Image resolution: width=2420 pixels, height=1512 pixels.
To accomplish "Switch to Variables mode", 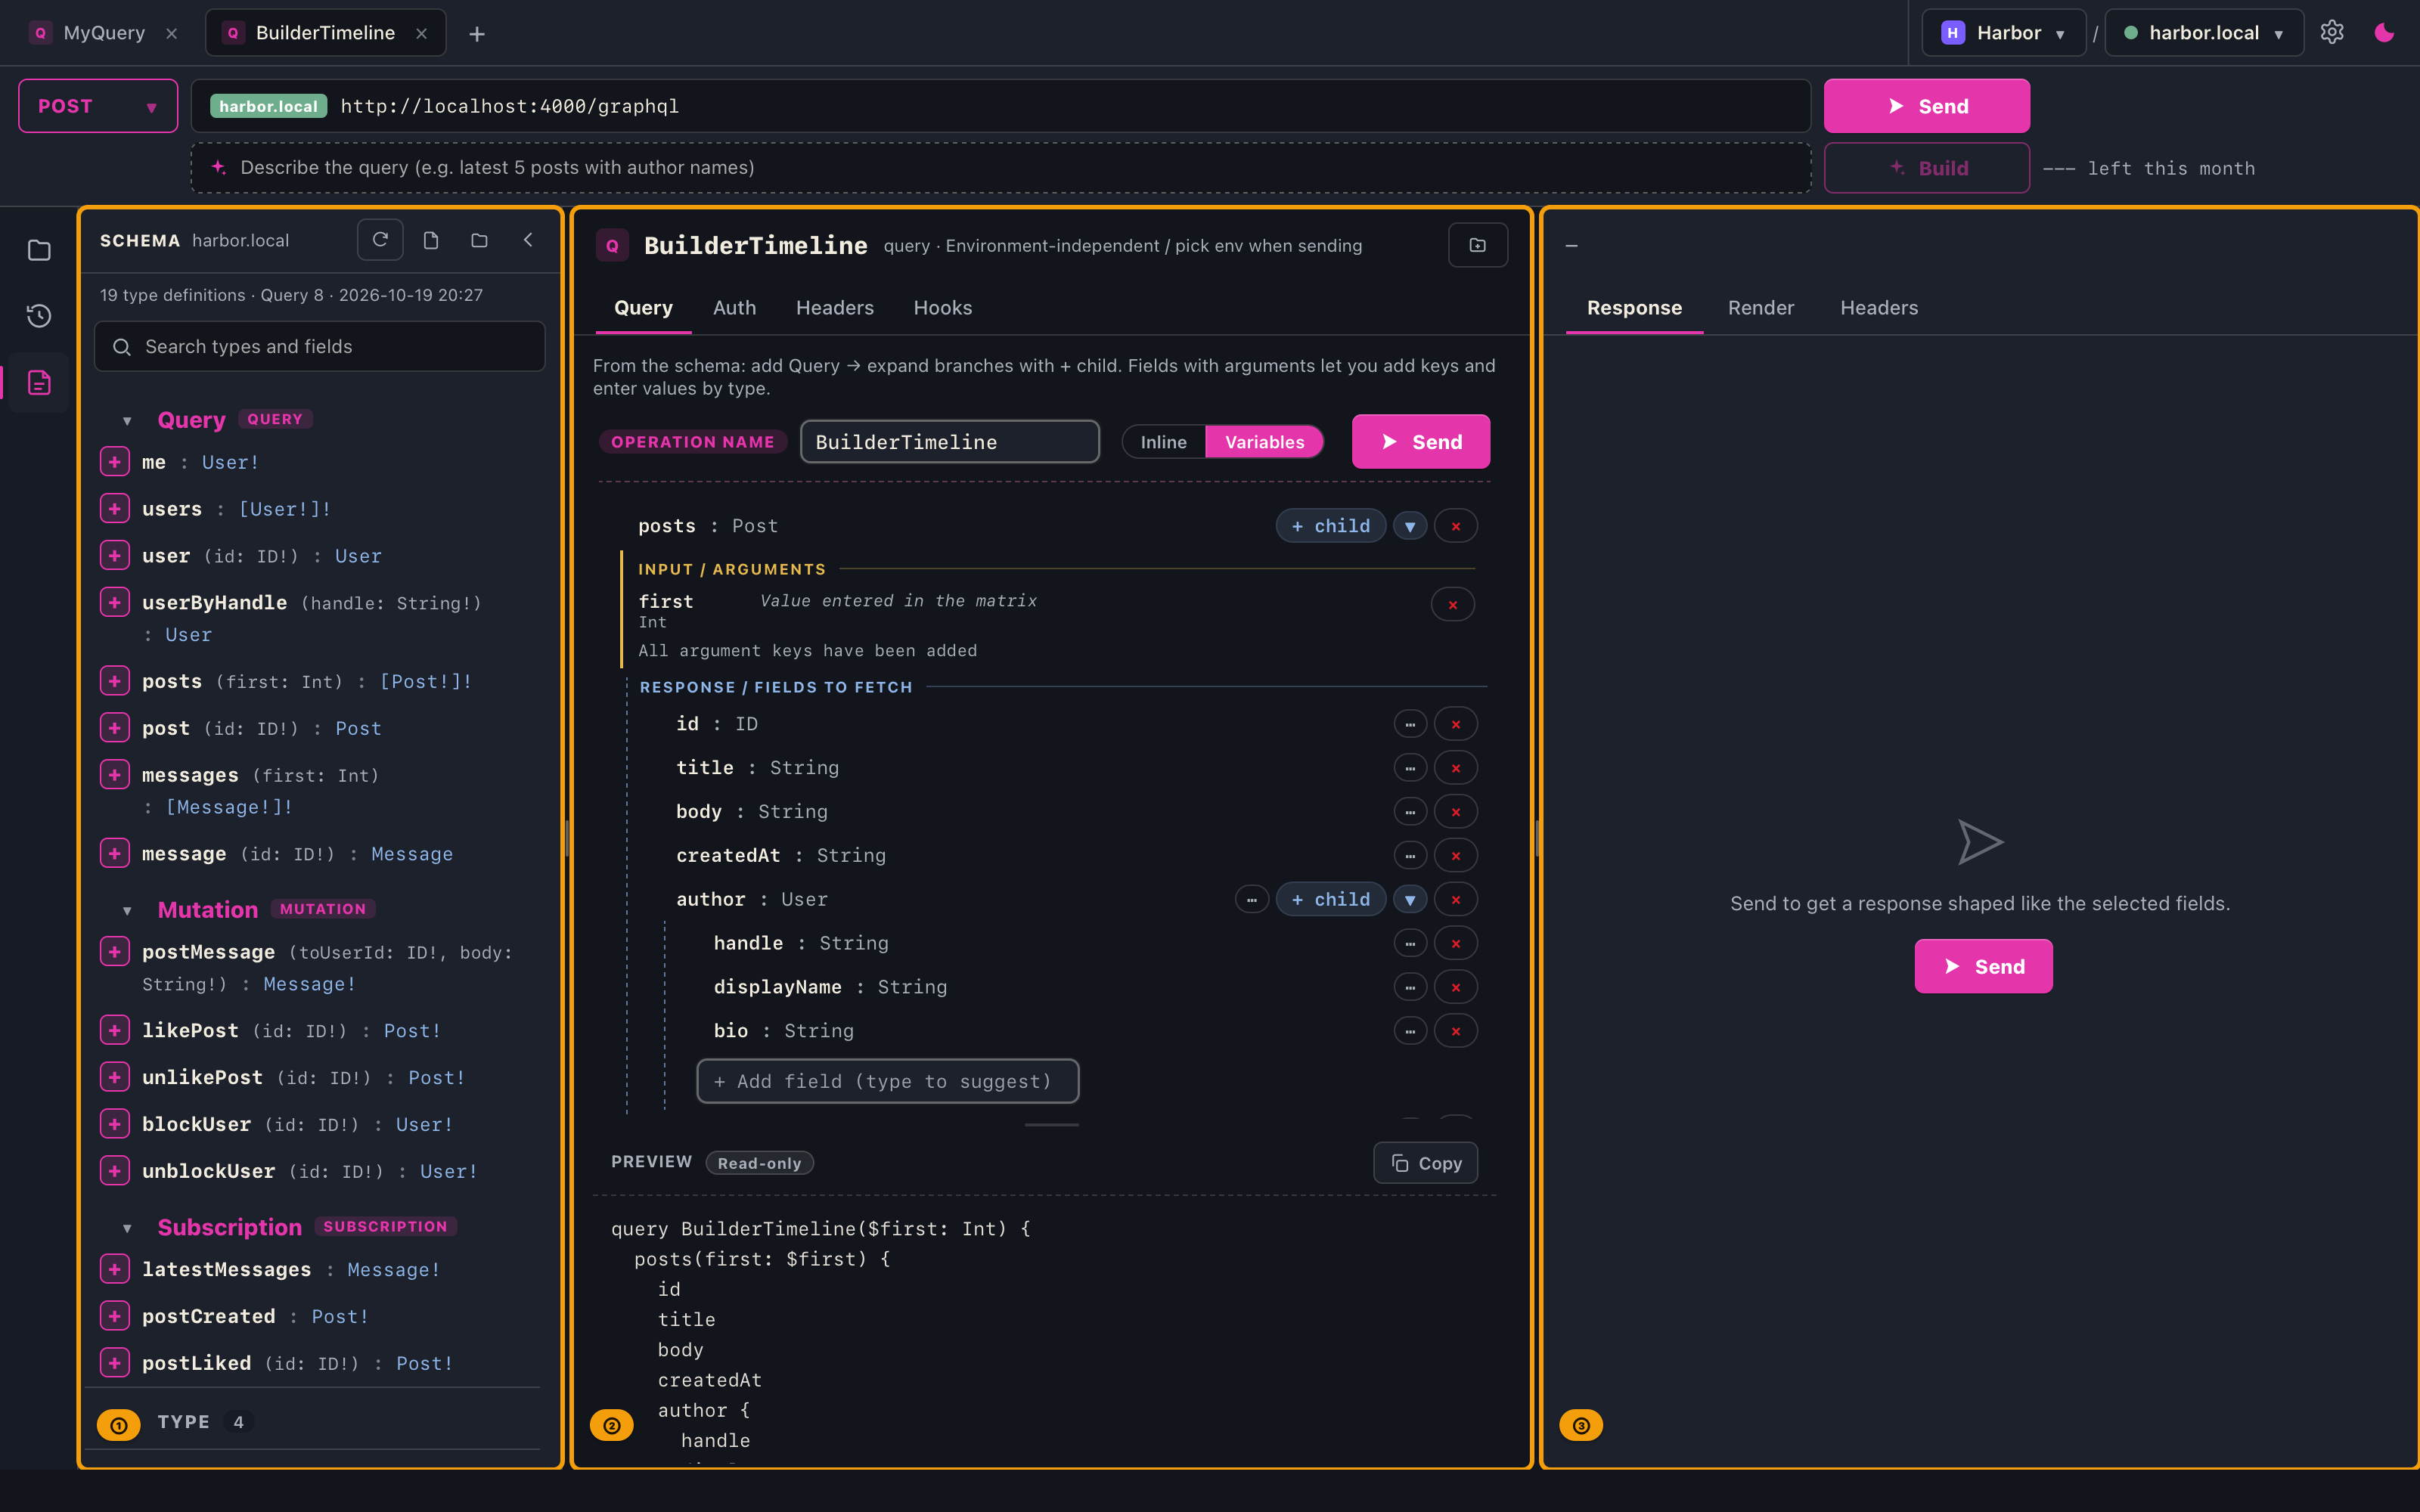I will click(x=1264, y=442).
